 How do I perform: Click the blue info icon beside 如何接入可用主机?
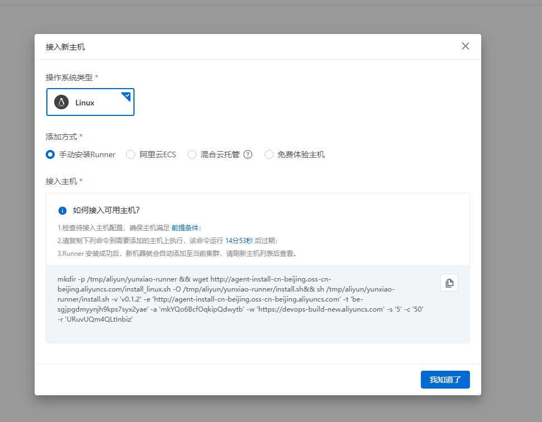tap(63, 211)
